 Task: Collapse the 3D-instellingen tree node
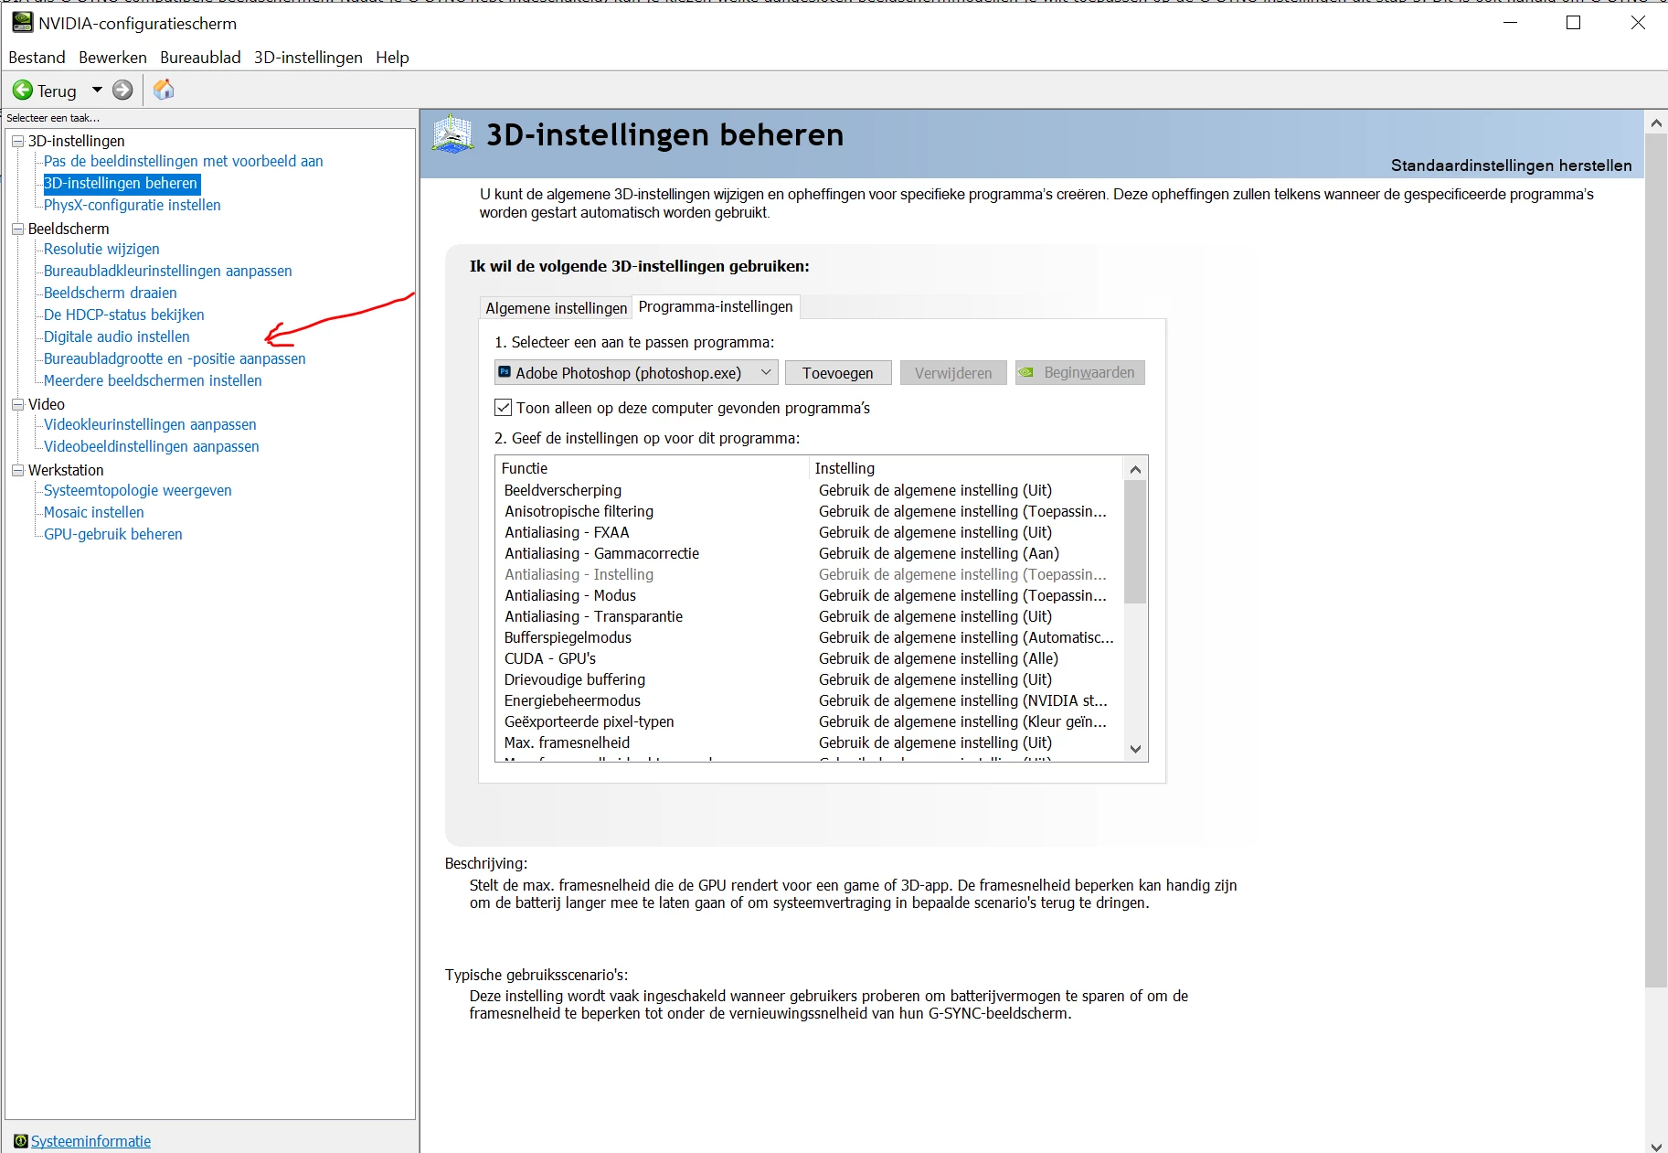[17, 141]
